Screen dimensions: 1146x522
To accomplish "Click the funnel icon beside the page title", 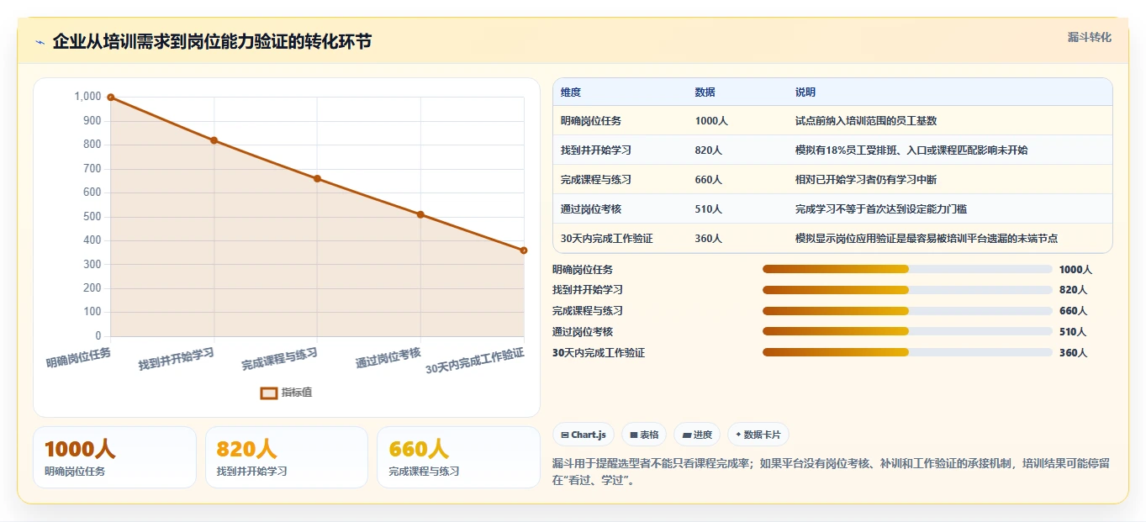I will click(x=40, y=42).
